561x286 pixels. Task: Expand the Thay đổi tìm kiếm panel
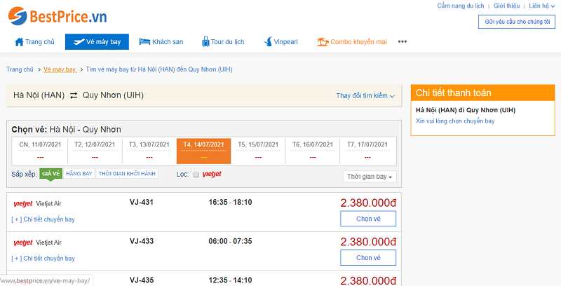(365, 96)
